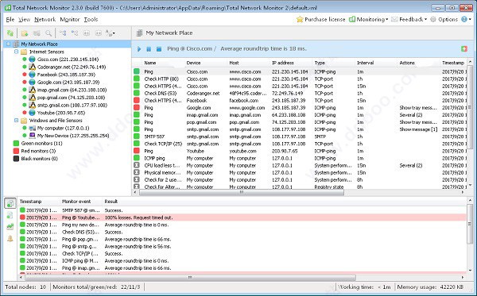The width and height of the screenshot is (477, 296).
Task: Select Cisco.com globe icon in tree
Action: click(32, 60)
